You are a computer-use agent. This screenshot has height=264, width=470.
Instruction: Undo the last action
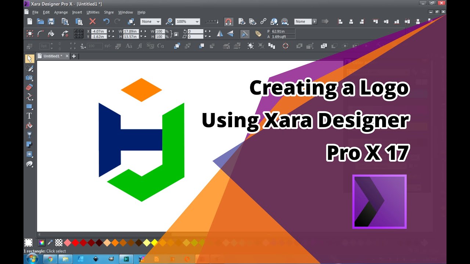tap(106, 22)
